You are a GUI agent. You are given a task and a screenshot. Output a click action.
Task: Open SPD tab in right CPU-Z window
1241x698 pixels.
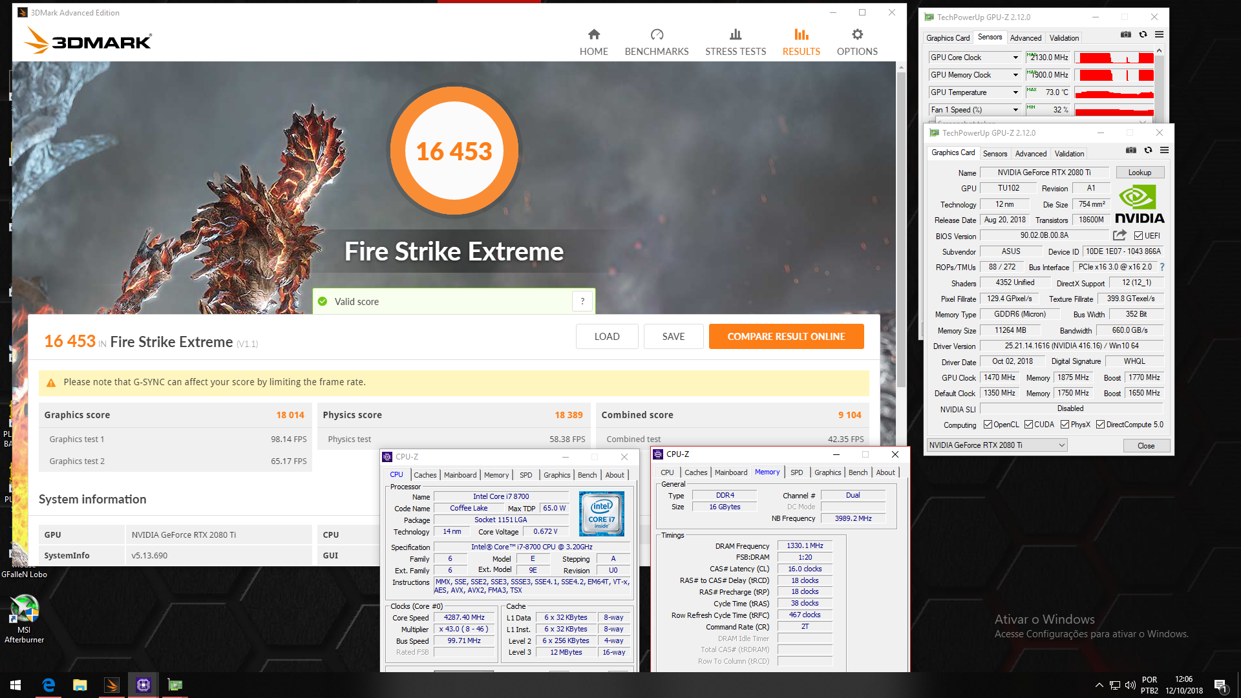click(796, 472)
